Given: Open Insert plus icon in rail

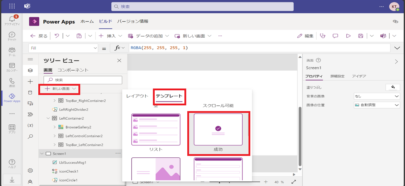Looking at the screenshot, I should (x=30, y=82).
